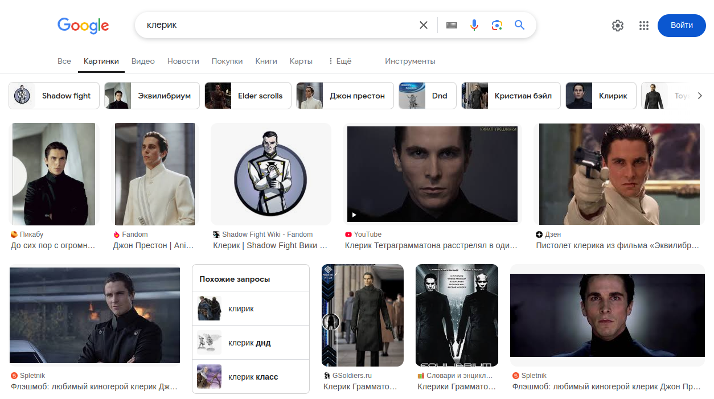Open the Shadow Fight Wiki cleric image
Viewport: 714px width, 399px height.
(271, 174)
